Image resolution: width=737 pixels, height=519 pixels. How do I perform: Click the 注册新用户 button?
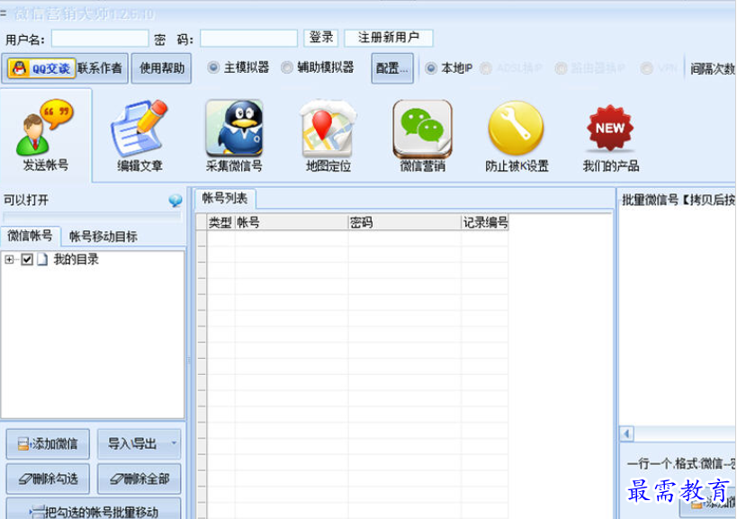pos(388,38)
